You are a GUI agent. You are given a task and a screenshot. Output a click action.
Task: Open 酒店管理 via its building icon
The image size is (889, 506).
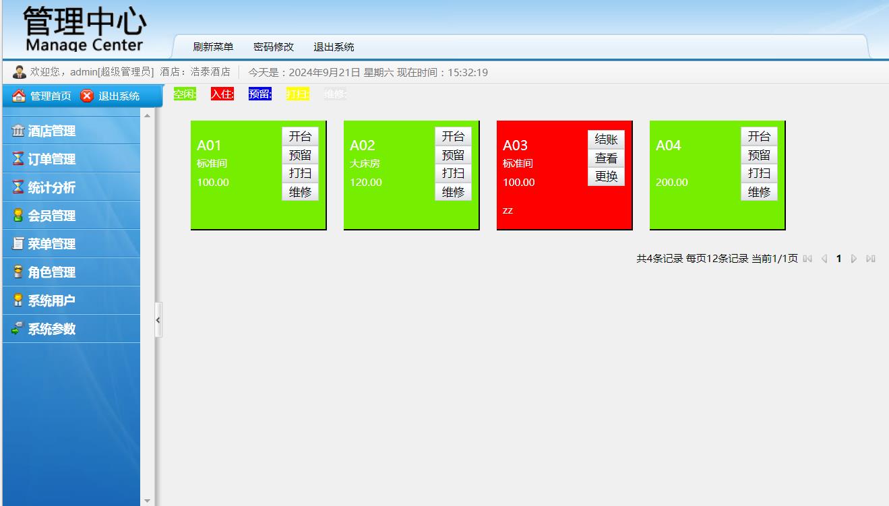click(18, 131)
